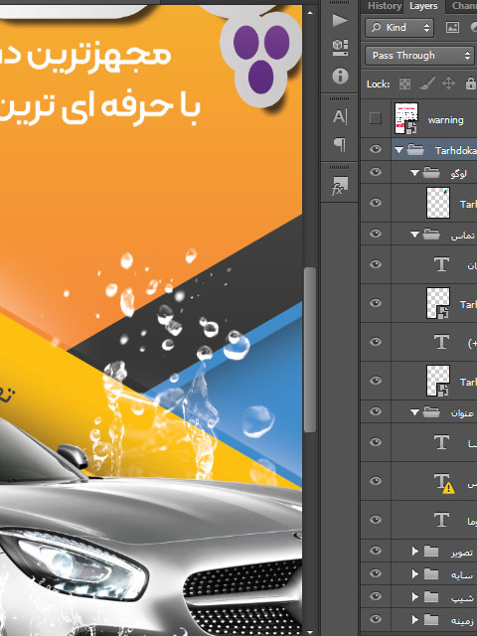Switch to the Channels tab
The image size is (477, 636).
(464, 6)
